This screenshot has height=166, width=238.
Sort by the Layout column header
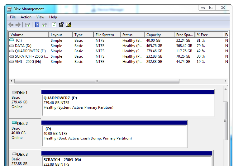(60, 35)
